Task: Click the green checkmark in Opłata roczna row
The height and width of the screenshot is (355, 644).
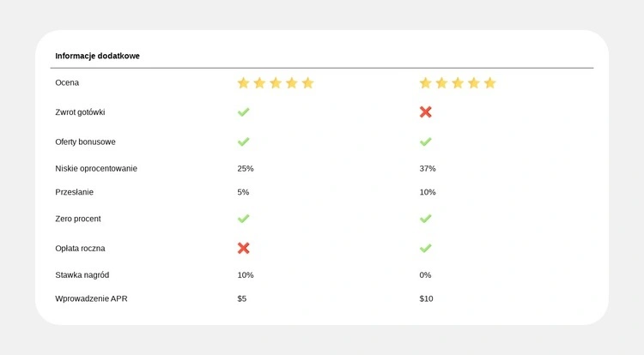Action: pos(426,248)
